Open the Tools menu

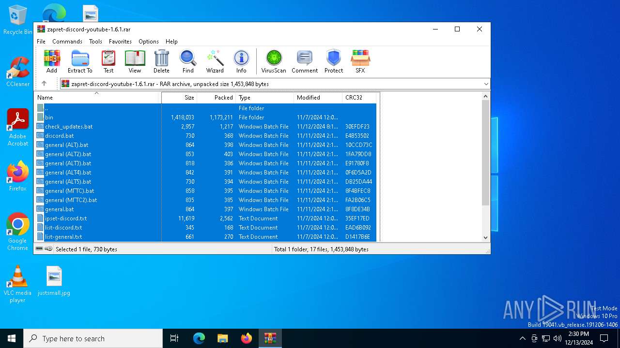coord(95,42)
